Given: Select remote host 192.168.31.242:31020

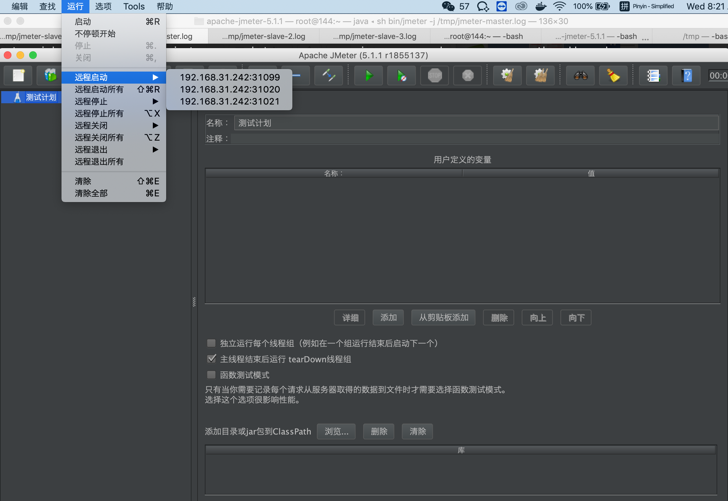Looking at the screenshot, I should pos(230,89).
